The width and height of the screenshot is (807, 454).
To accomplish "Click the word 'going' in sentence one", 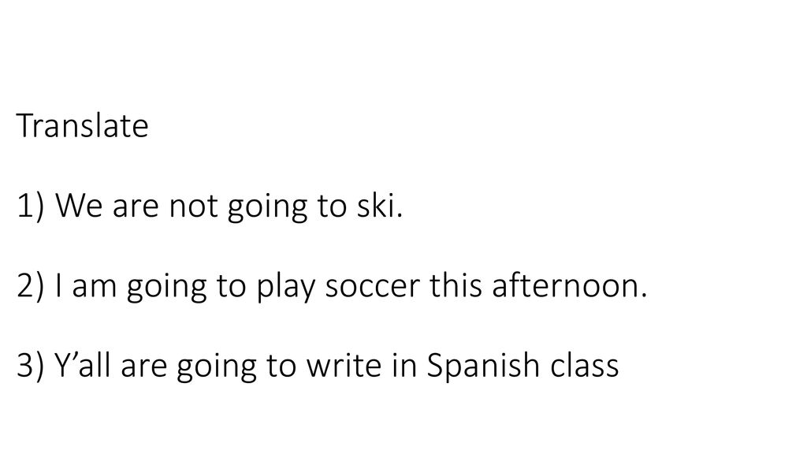I will 266,207.
